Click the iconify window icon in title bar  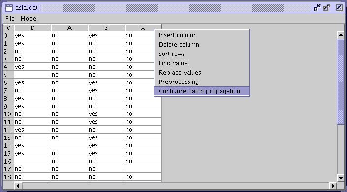pyautogui.click(x=317, y=8)
